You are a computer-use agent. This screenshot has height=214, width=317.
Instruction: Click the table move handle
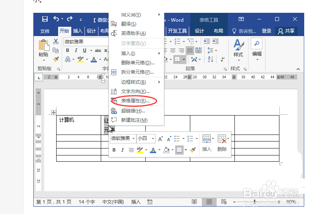[x=53, y=113]
